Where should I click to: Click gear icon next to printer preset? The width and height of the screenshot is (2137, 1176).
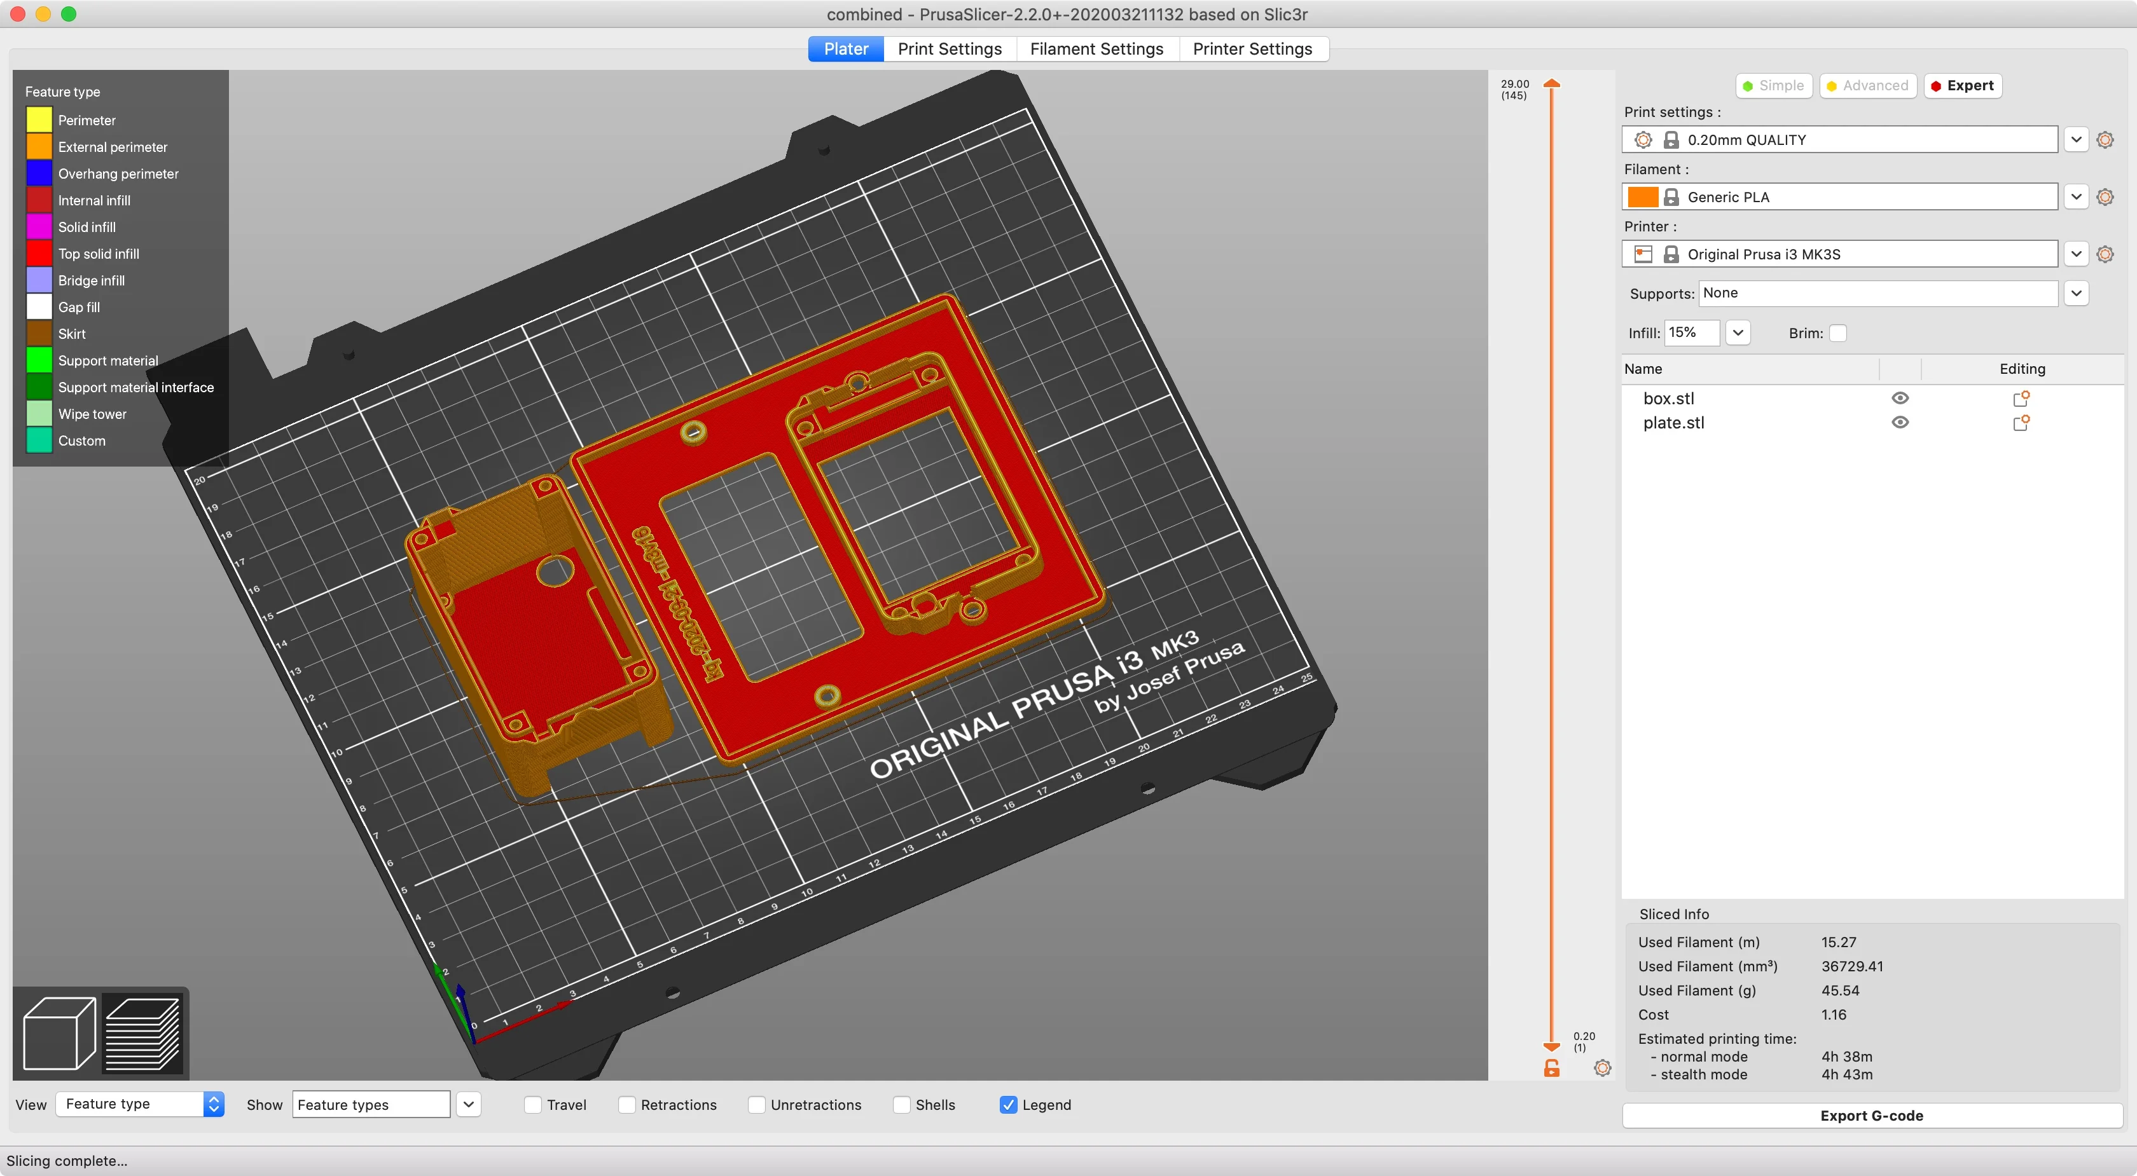coord(2105,254)
